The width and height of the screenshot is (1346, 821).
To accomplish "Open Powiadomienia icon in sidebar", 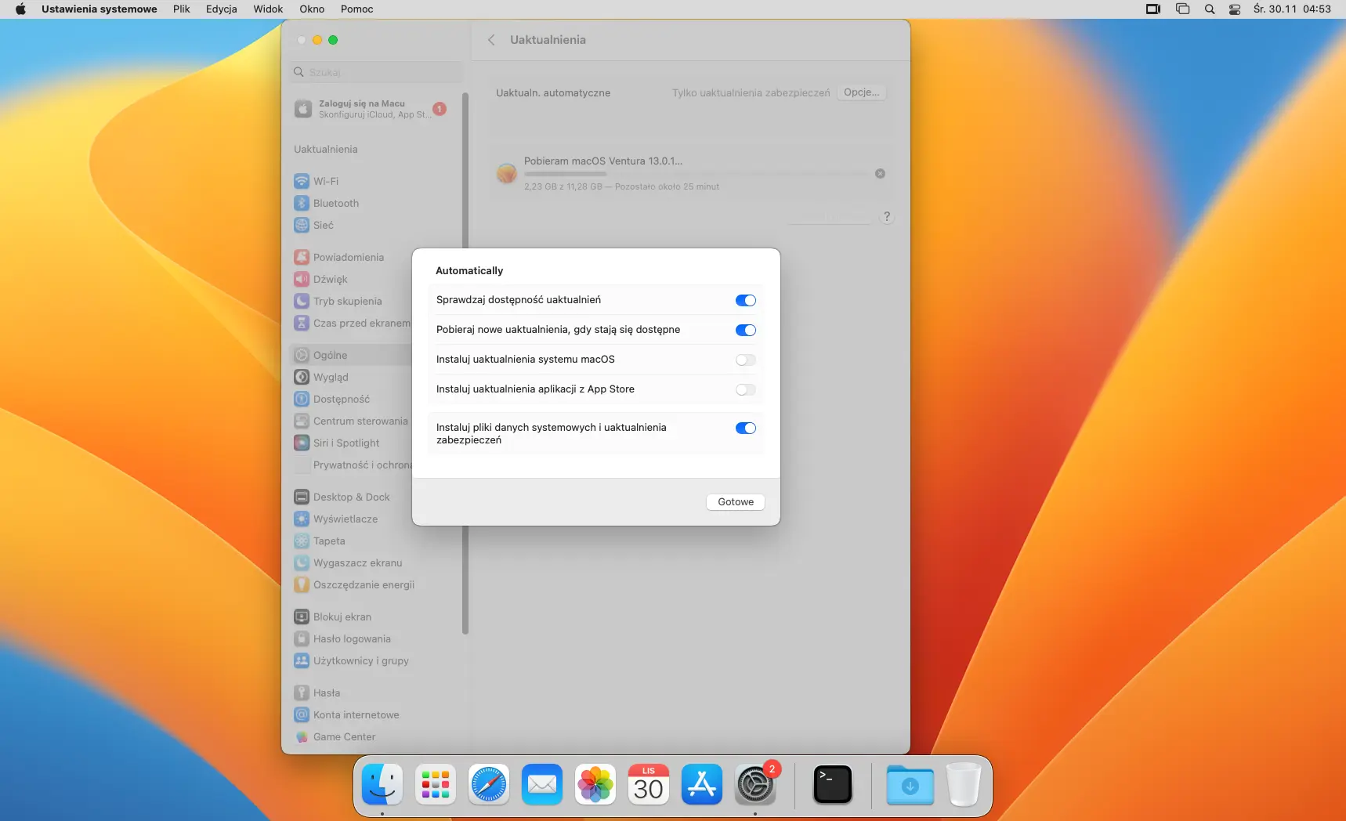I will coord(302,257).
